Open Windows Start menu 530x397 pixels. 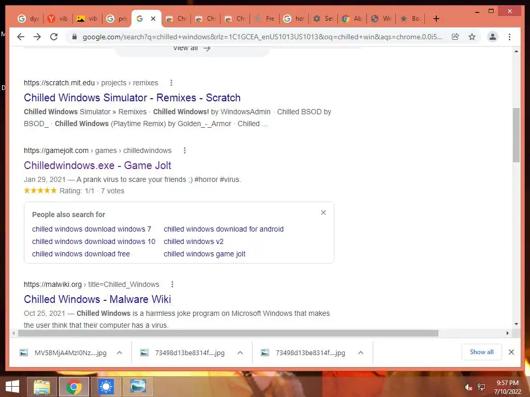pyautogui.click(x=12, y=387)
